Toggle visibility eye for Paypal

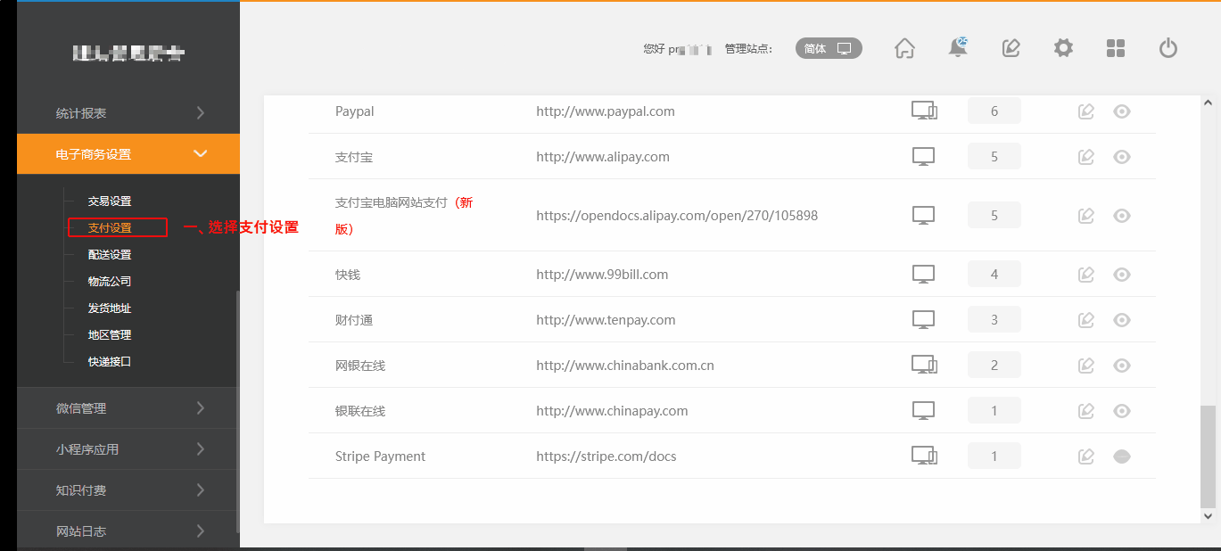pyautogui.click(x=1122, y=111)
